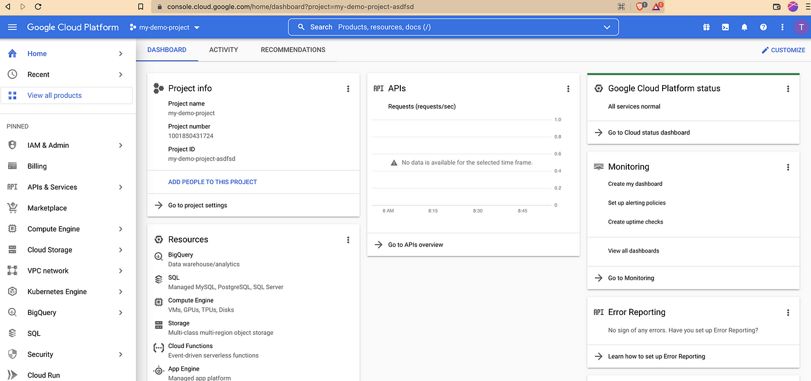
Task: Open the notifications bell
Action: coord(744,27)
